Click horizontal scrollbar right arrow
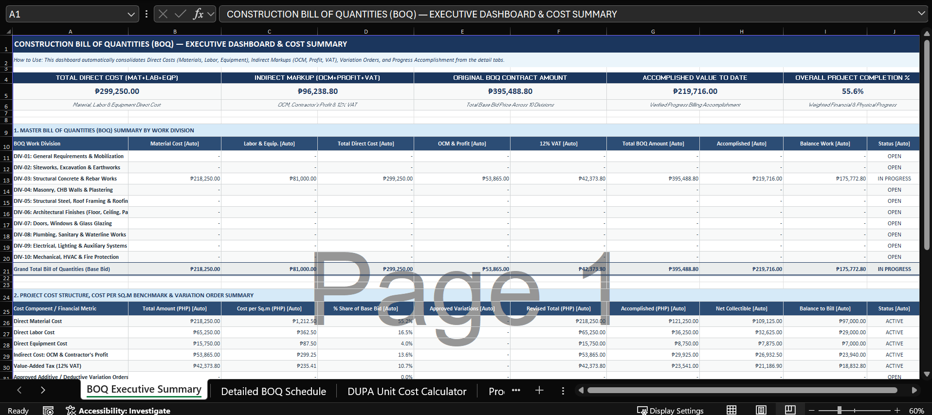Image resolution: width=932 pixels, height=415 pixels. tap(914, 390)
